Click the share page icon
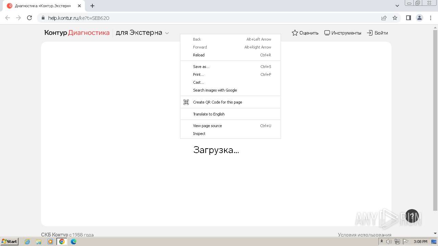The image size is (438, 246). pyautogui.click(x=384, y=18)
